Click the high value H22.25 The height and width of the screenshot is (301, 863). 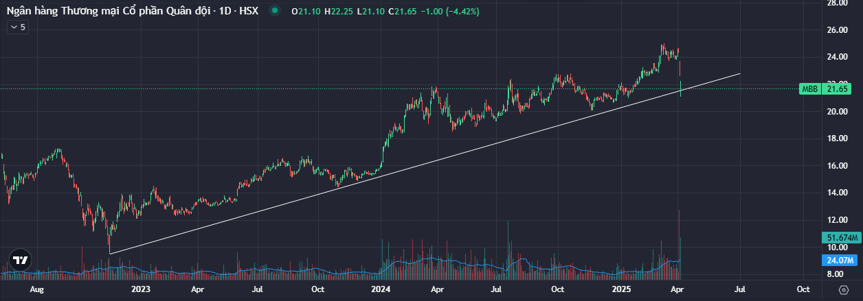coord(339,12)
